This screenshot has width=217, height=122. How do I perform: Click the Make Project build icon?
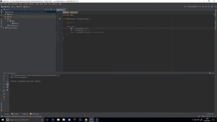[185, 7]
